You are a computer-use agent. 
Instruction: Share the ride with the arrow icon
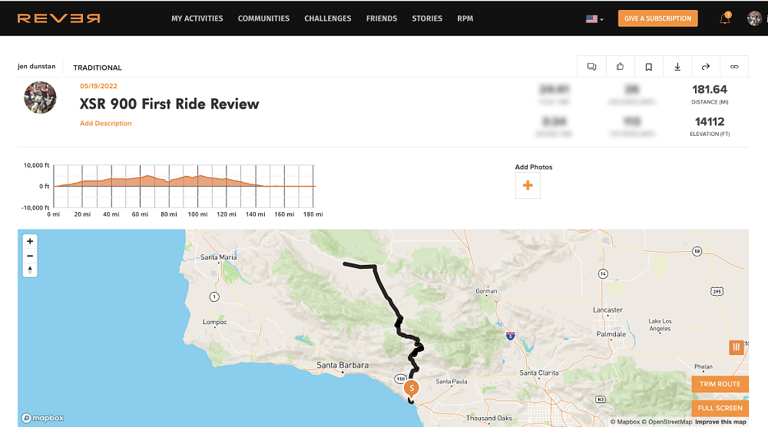coord(706,67)
